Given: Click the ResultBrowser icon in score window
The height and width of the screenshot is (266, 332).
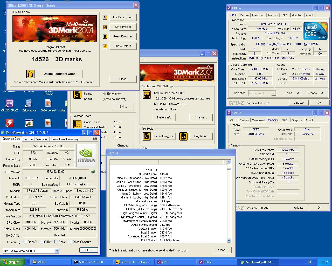Looking at the screenshot, I should [105, 37].
